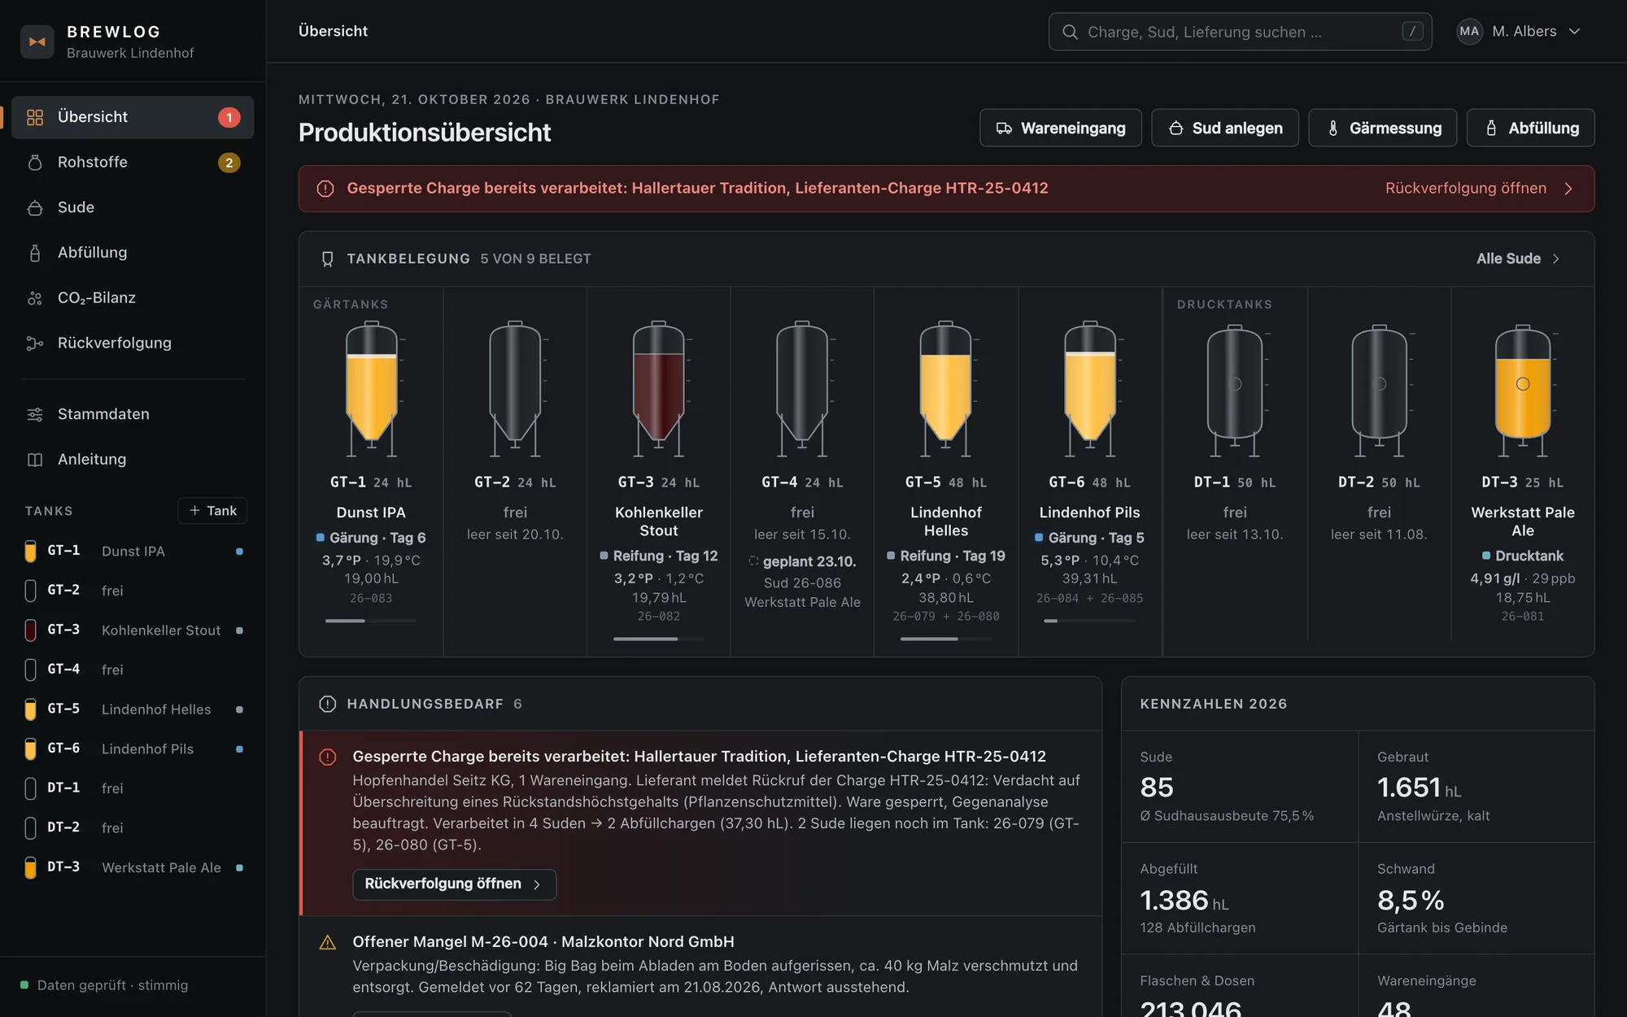Click the Sud anlegen button
The width and height of the screenshot is (1627, 1017).
pyautogui.click(x=1224, y=128)
